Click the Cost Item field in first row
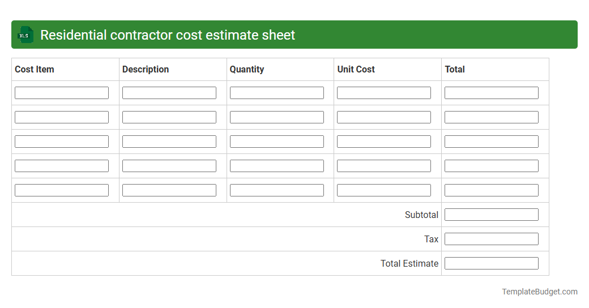This screenshot has width=589, height=308. point(62,93)
